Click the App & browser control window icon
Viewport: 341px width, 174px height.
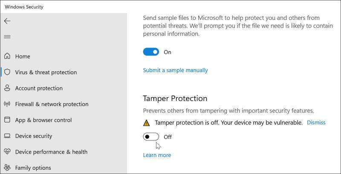7,120
